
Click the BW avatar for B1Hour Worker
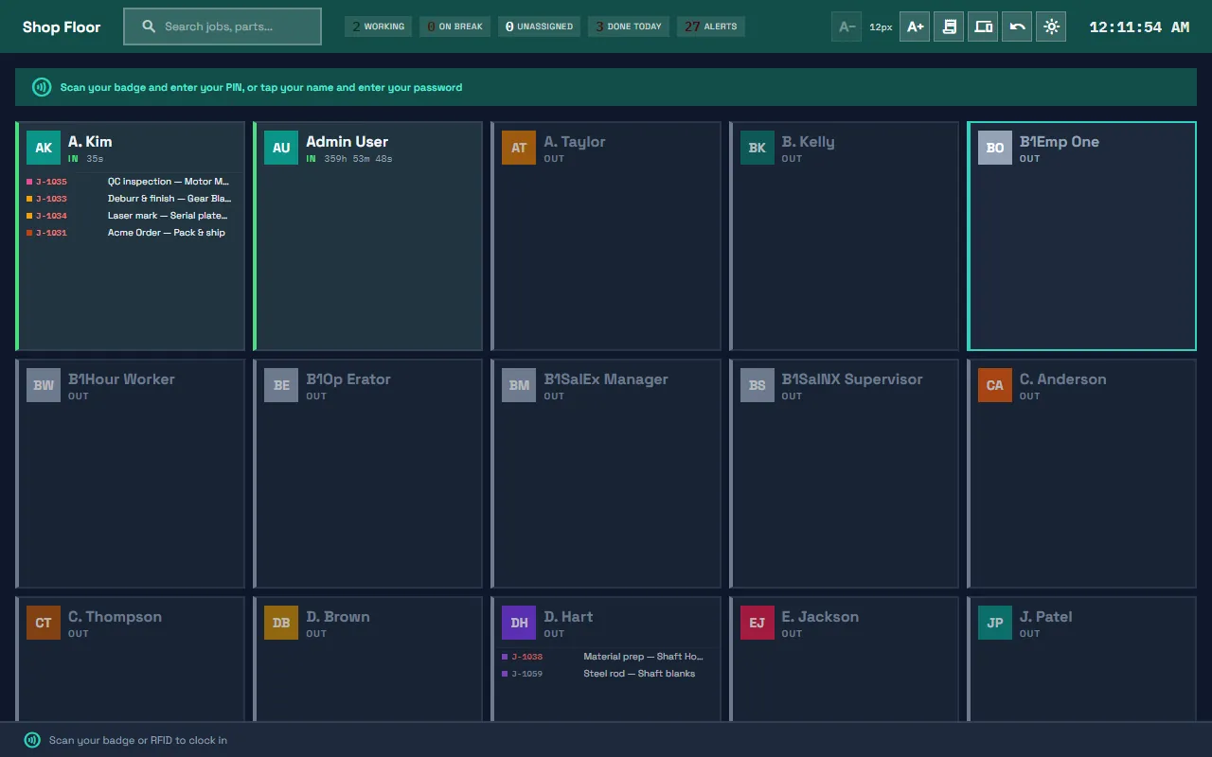pos(44,385)
